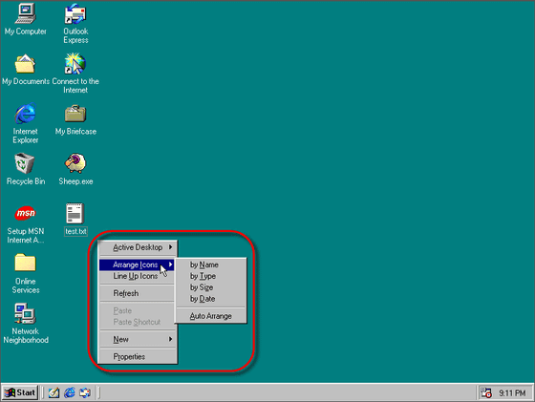Open the Start button
The image size is (535, 402).
[20, 392]
